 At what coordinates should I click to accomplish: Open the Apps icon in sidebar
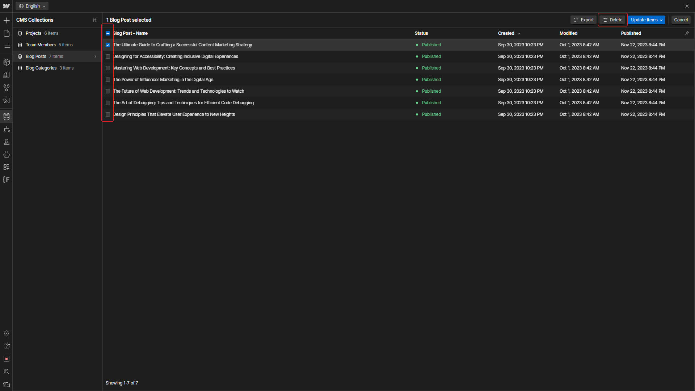tap(7, 167)
